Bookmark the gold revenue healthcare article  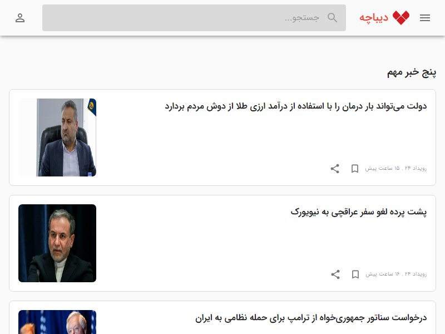[x=355, y=169]
